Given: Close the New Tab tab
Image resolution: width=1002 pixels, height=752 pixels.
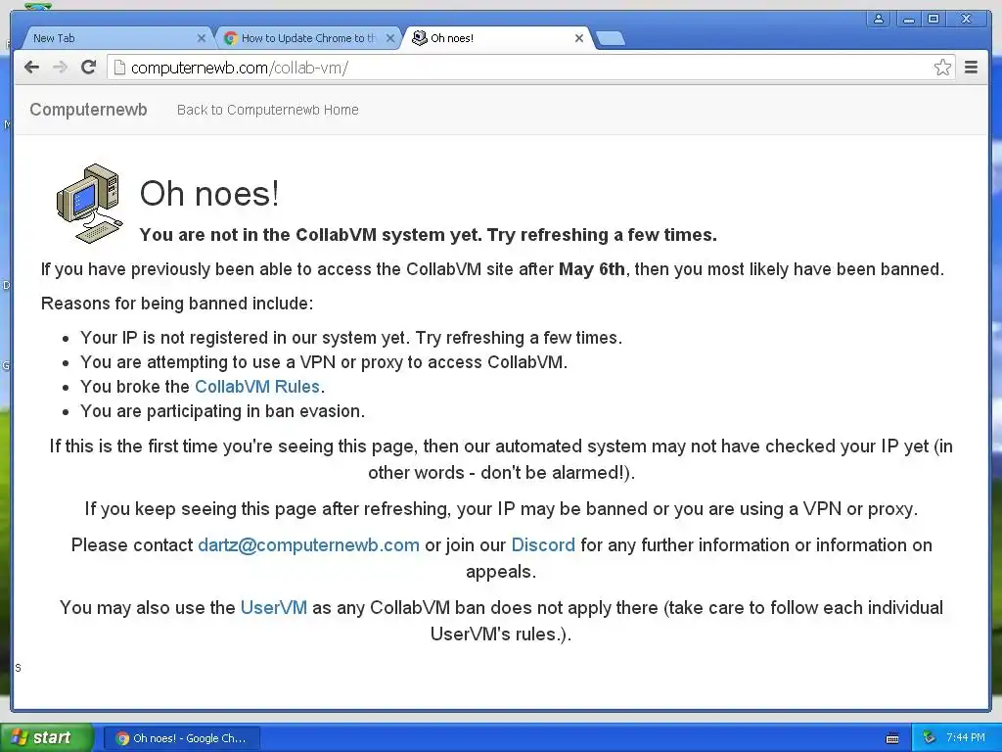Looking at the screenshot, I should point(202,38).
